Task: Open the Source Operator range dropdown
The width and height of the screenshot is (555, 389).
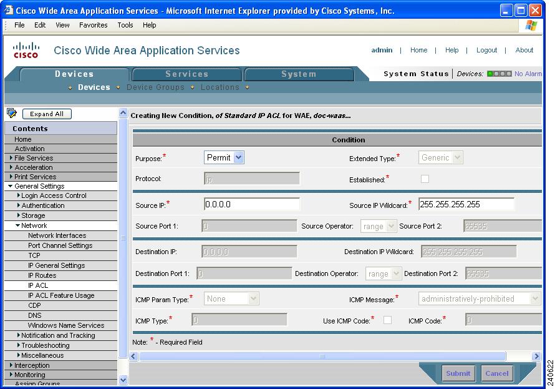Action: 378,226
